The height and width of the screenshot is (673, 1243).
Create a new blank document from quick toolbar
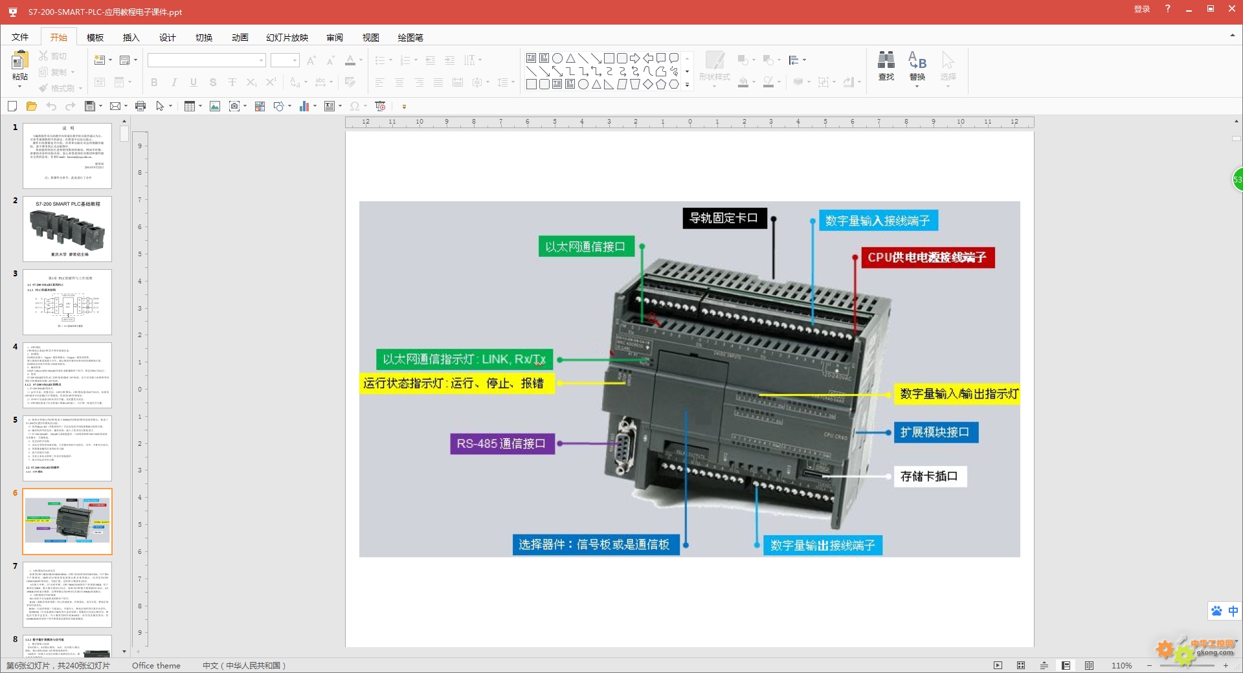12,106
